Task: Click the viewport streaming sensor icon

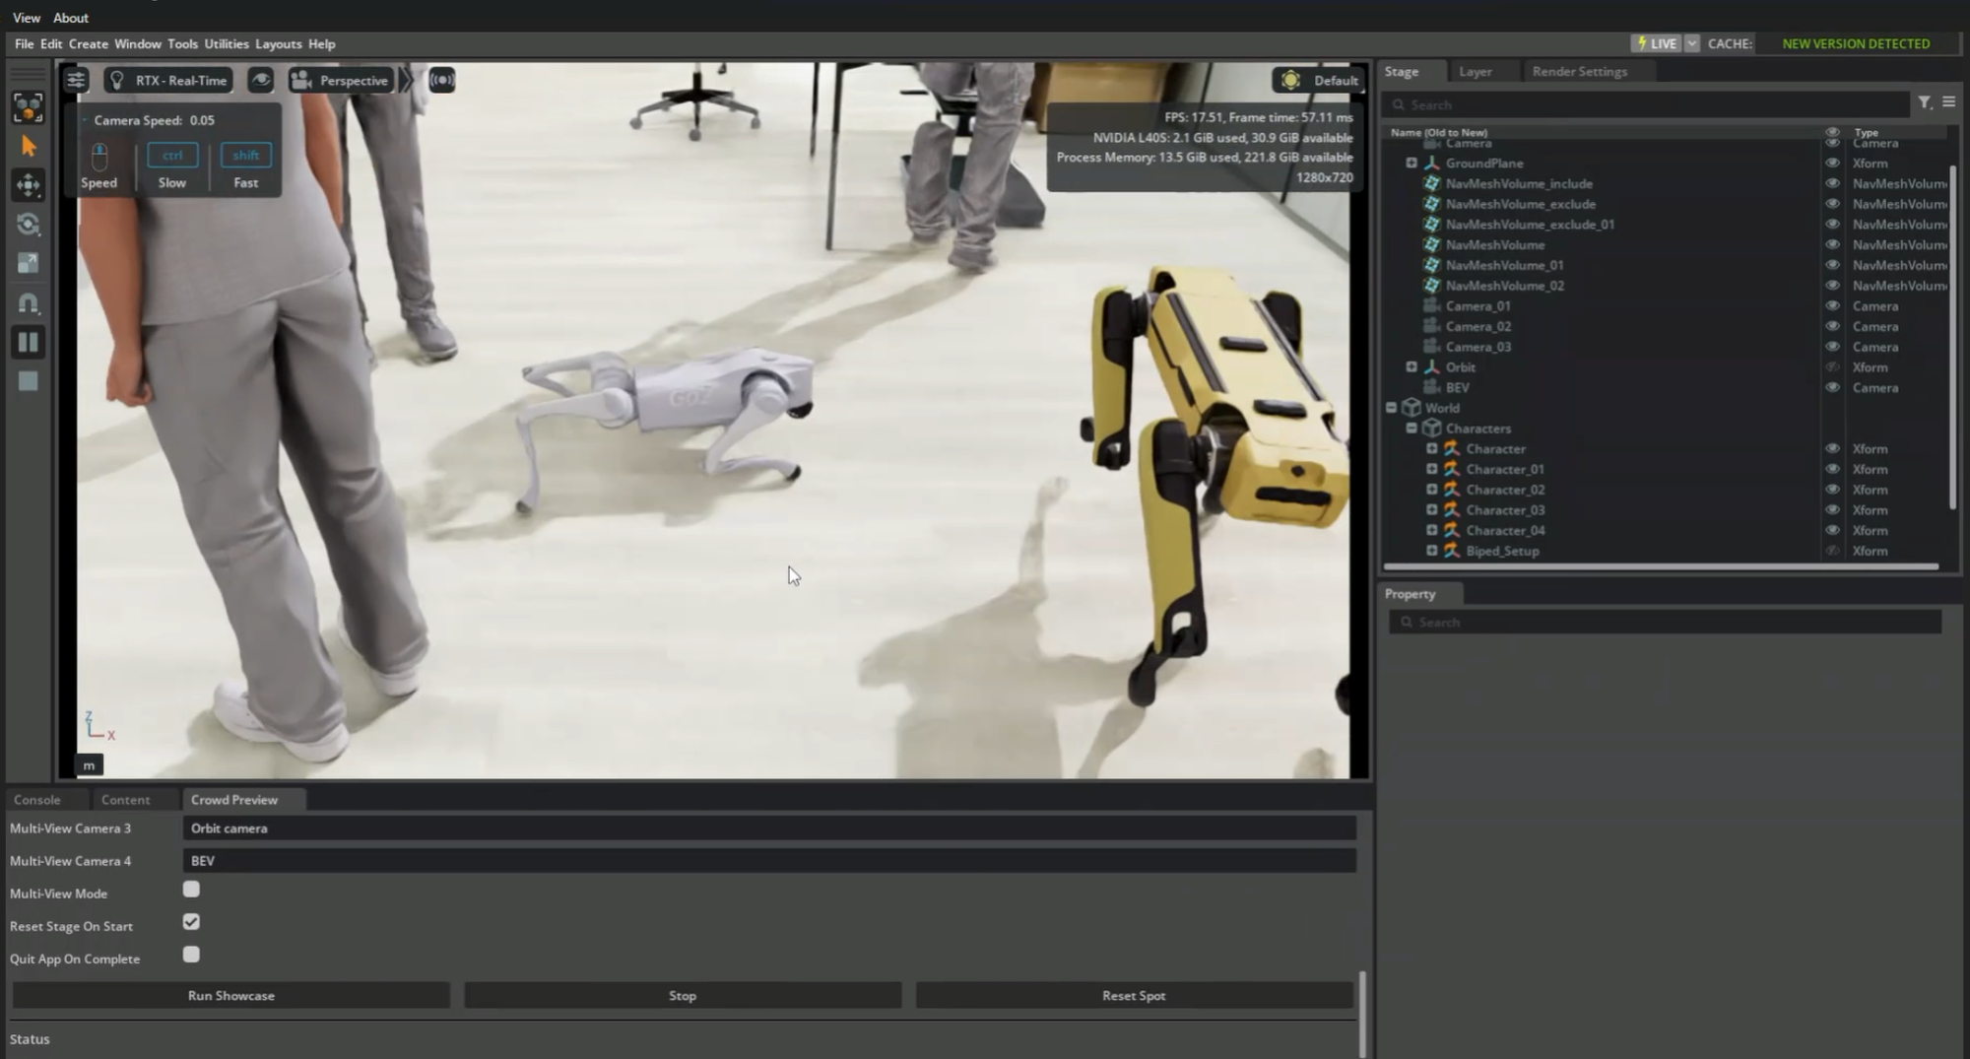Action: pos(442,80)
